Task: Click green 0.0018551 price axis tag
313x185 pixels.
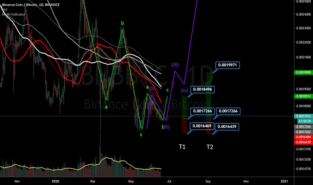Action: (303, 96)
